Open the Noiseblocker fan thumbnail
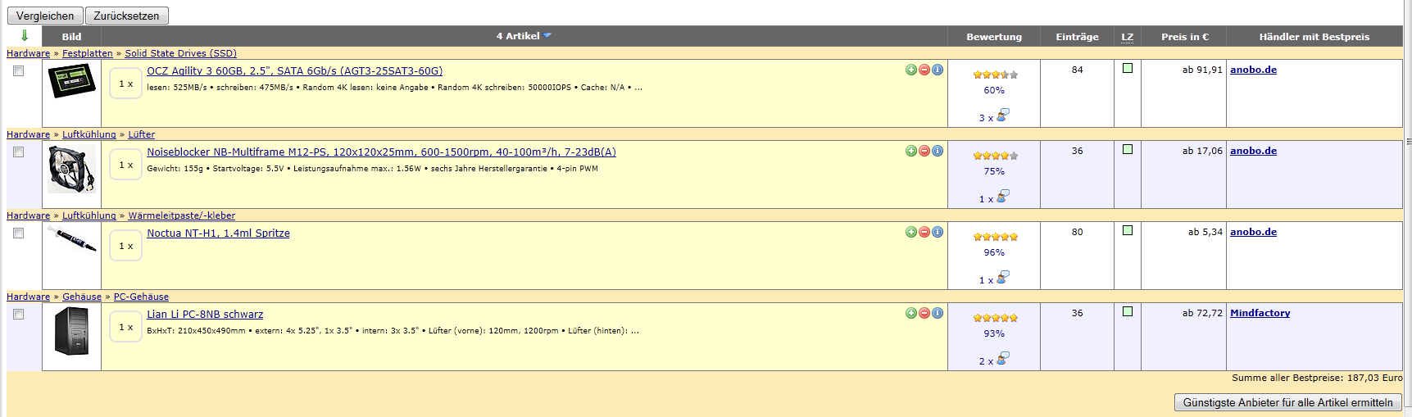This screenshot has width=1412, height=417. pos(71,169)
